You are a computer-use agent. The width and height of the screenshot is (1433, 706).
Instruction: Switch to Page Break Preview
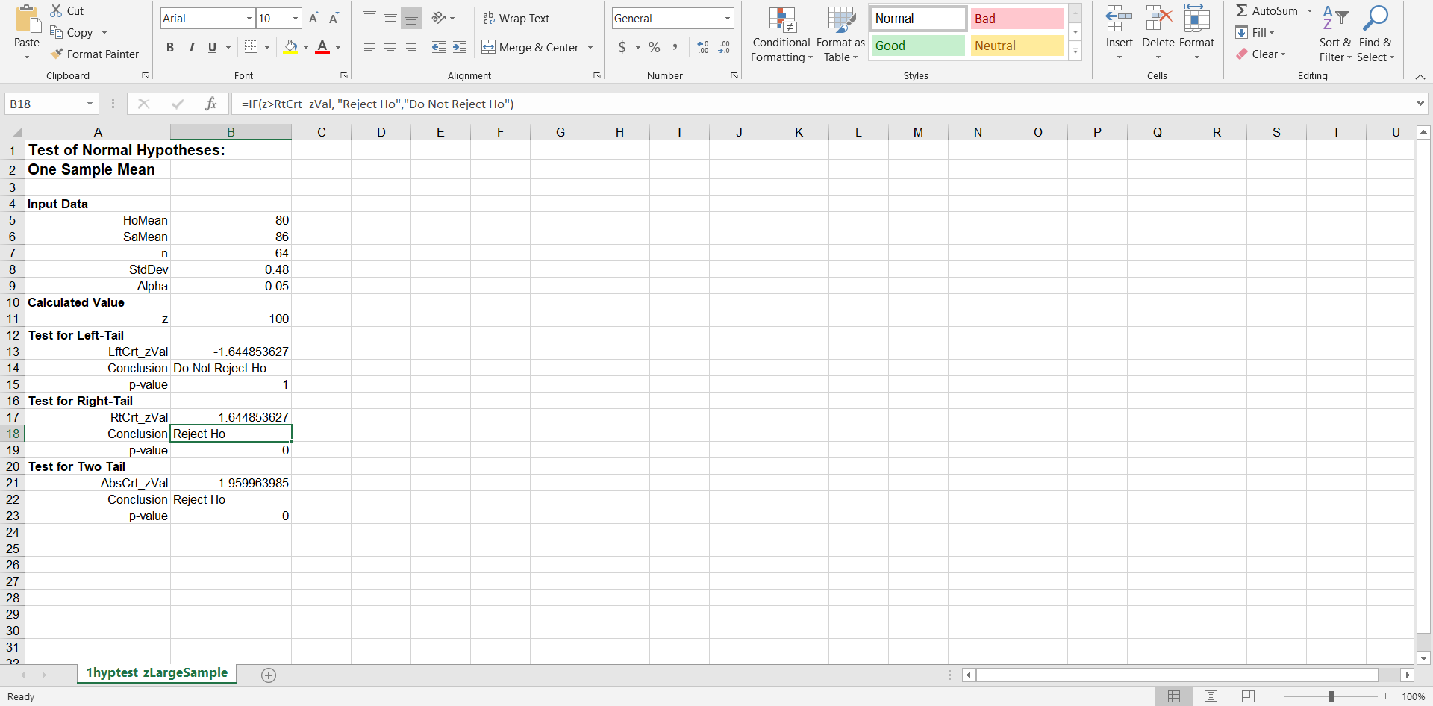point(1248,696)
